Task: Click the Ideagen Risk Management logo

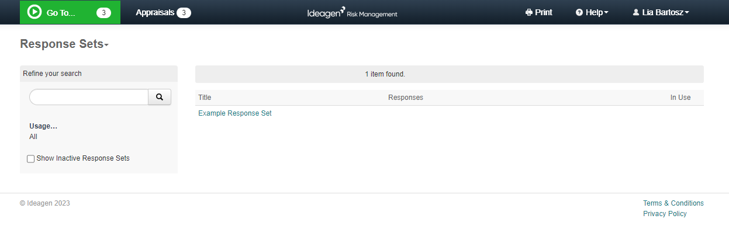Action: click(353, 12)
